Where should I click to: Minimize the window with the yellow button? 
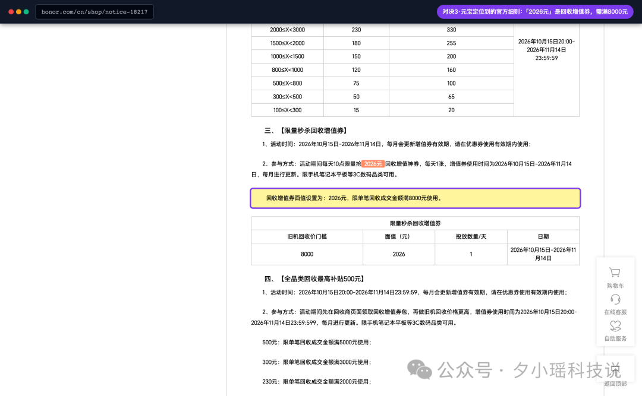point(18,12)
